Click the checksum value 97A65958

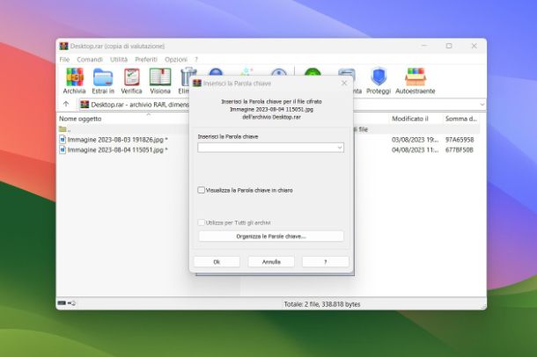click(x=460, y=140)
